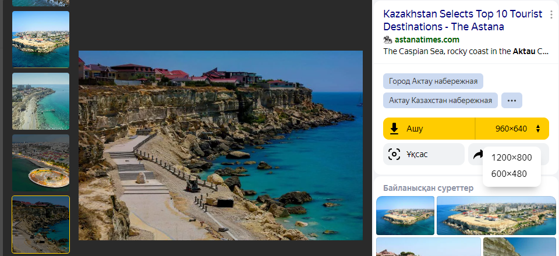Visit the astanatimes.com source link
The width and height of the screenshot is (559, 256).
[427, 40]
